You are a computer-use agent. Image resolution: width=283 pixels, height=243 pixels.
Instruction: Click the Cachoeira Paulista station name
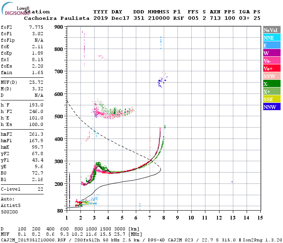click(57, 18)
